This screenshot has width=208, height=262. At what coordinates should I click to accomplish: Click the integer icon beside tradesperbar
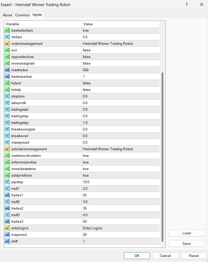(x=7, y=76)
